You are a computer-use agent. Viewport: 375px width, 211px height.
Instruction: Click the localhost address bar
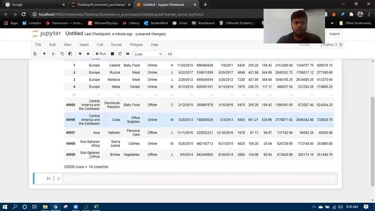pyautogui.click(x=121, y=14)
